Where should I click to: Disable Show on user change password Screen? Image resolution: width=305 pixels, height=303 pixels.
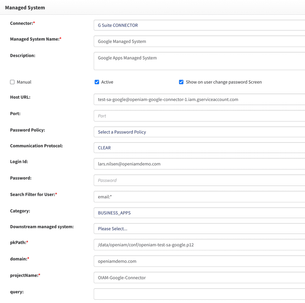pyautogui.click(x=181, y=82)
